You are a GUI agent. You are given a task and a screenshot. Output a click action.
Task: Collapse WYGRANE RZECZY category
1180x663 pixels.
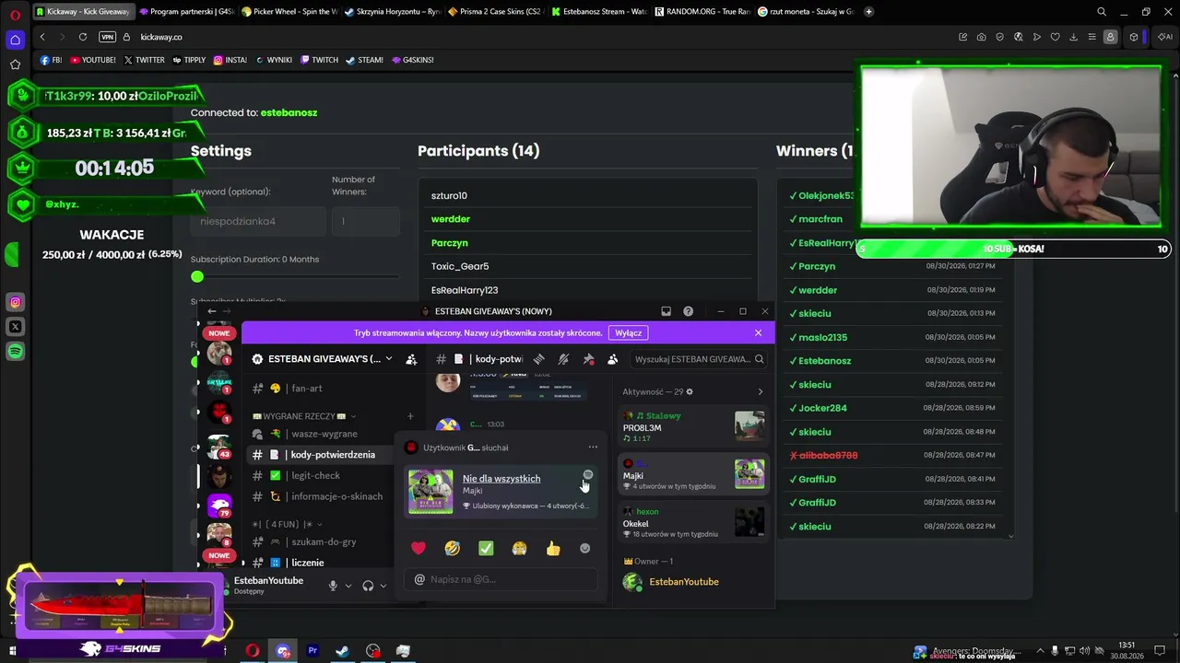pyautogui.click(x=304, y=416)
